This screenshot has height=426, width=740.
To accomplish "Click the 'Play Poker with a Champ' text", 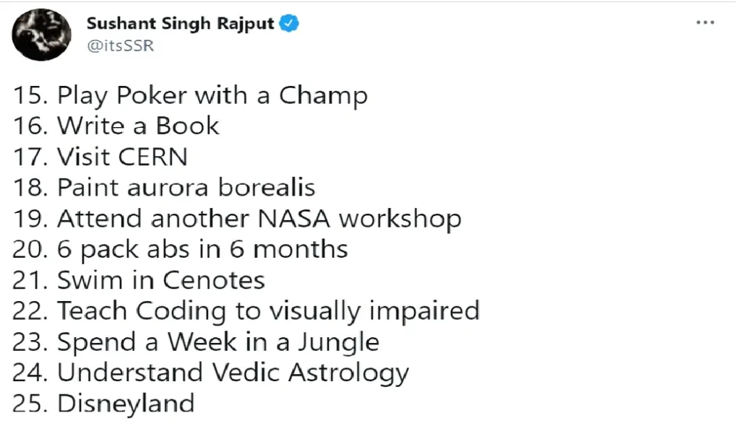I will point(212,95).
